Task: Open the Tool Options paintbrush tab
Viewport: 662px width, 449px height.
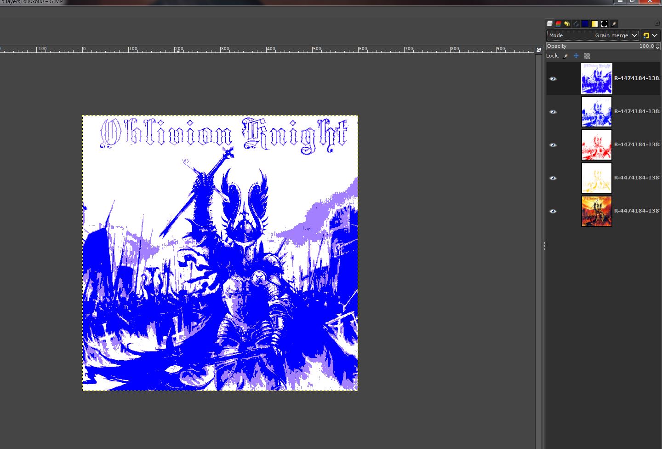Action: [x=614, y=23]
